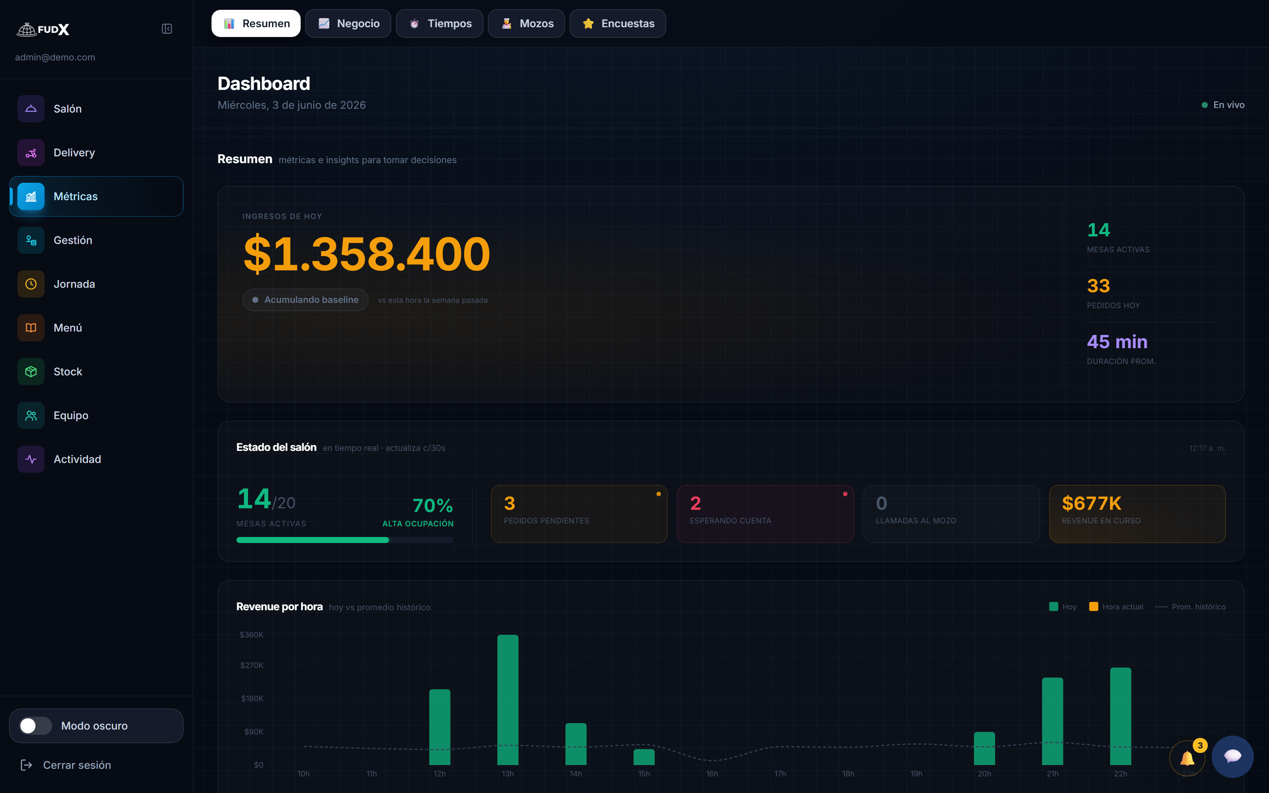The width and height of the screenshot is (1269, 793).
Task: Open the Stock box icon
Action: 31,371
